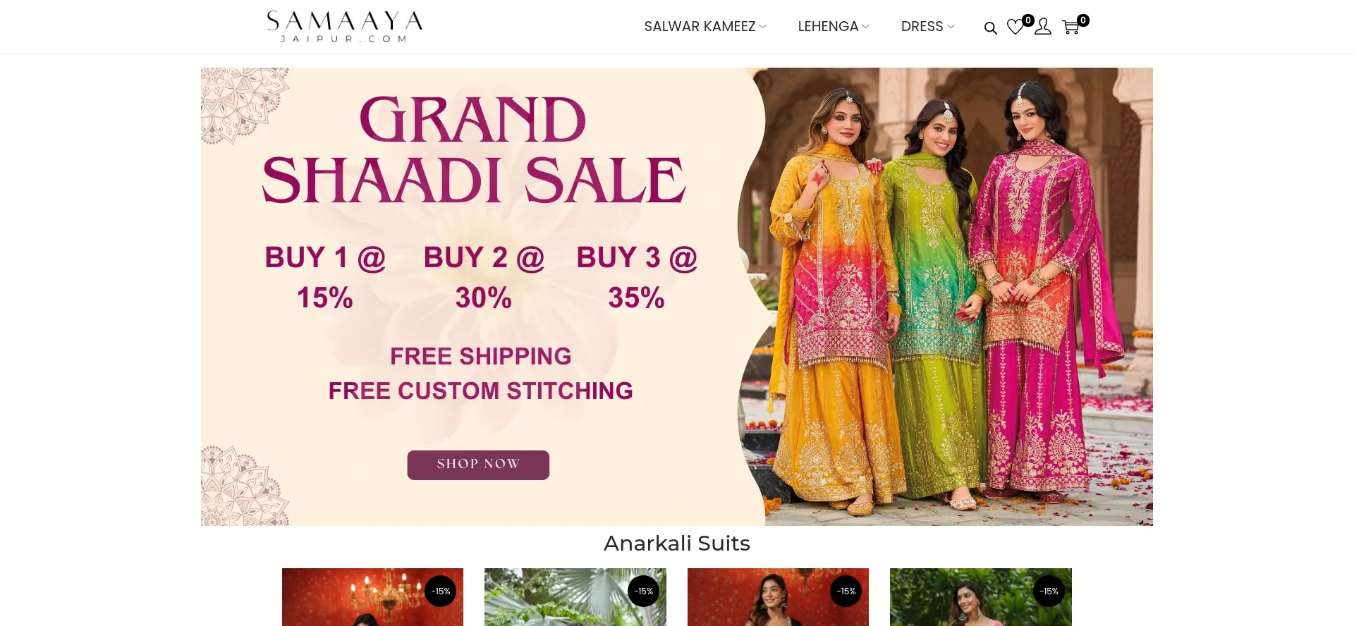The height and width of the screenshot is (626, 1354).
Task: Open the first Anarkali suit thumbnail
Action: click(372, 597)
